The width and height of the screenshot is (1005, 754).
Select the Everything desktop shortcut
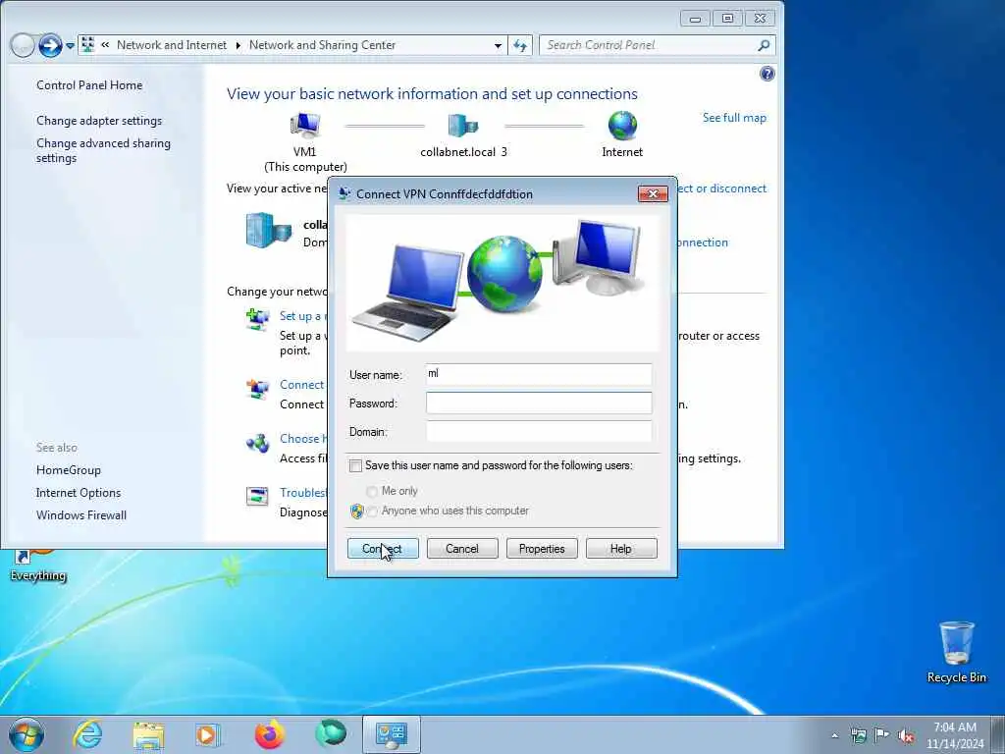(38, 566)
